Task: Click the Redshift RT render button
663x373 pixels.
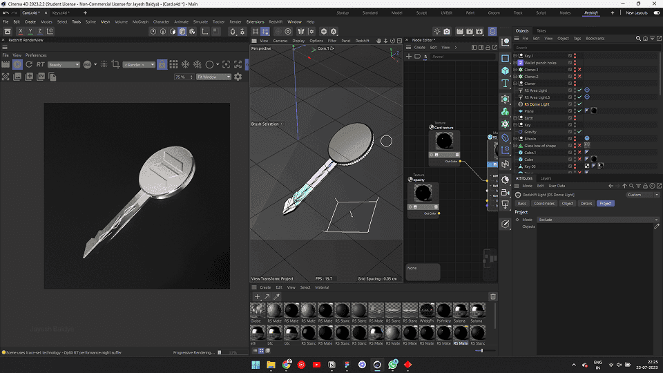Action: coord(41,64)
